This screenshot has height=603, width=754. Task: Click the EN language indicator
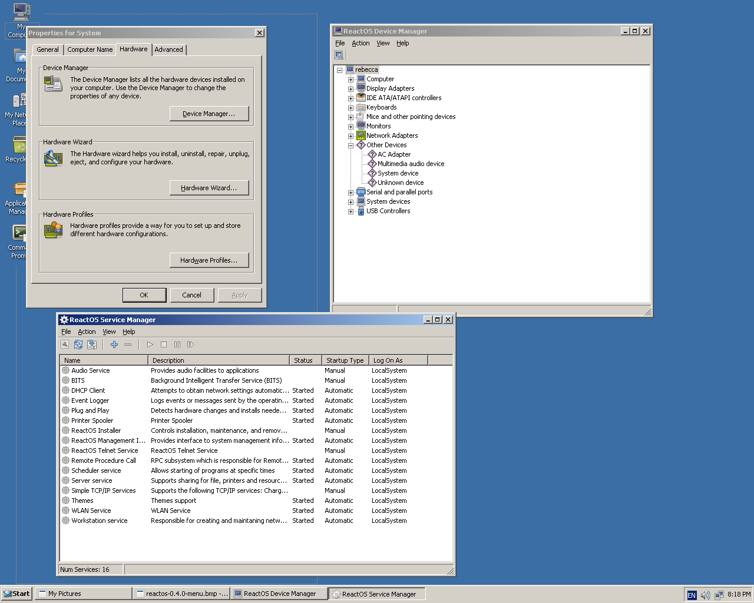pos(692,595)
